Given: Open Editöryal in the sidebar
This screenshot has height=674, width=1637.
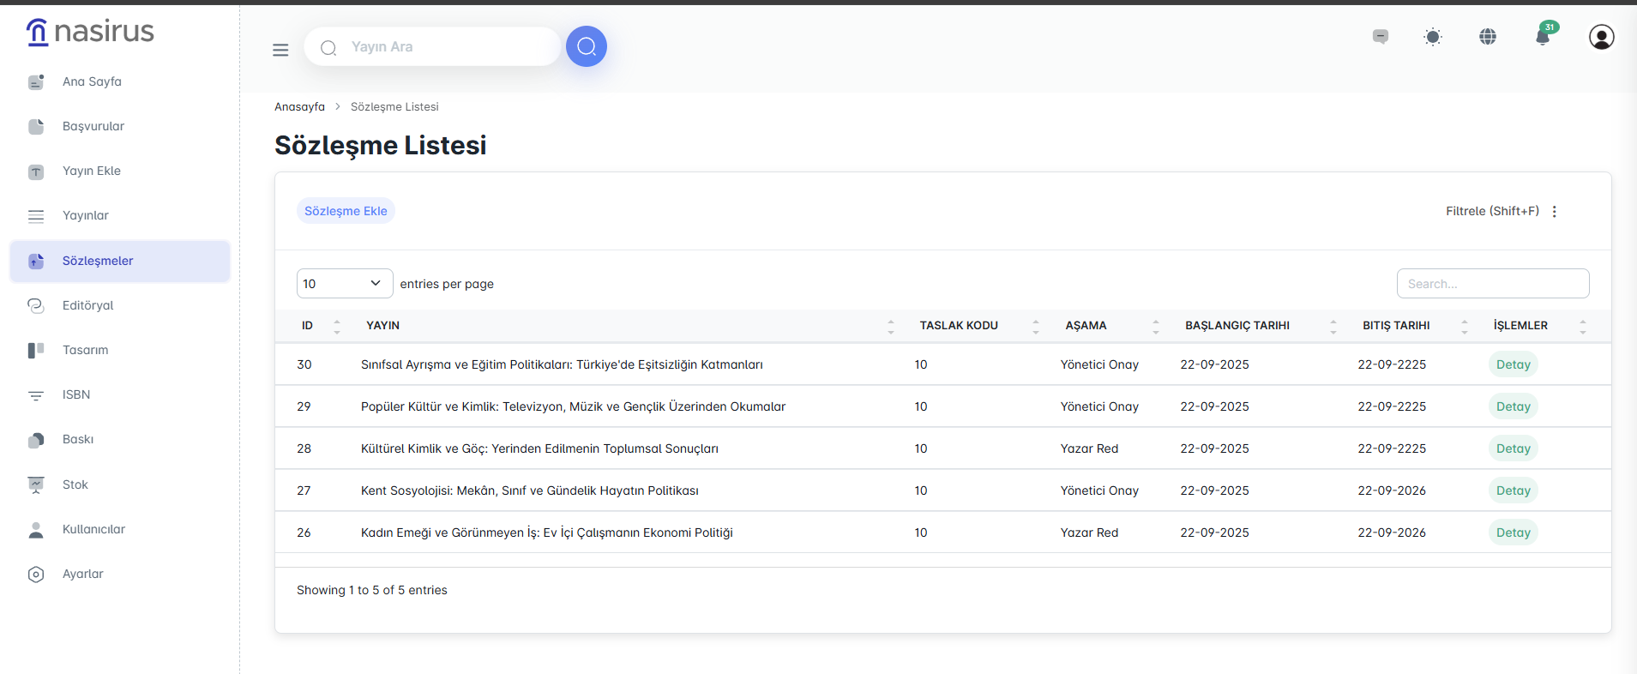Looking at the screenshot, I should tap(87, 305).
